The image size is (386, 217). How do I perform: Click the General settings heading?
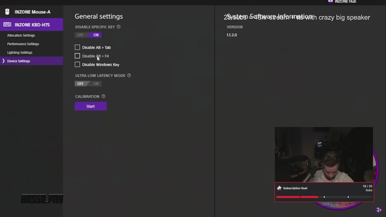(99, 16)
